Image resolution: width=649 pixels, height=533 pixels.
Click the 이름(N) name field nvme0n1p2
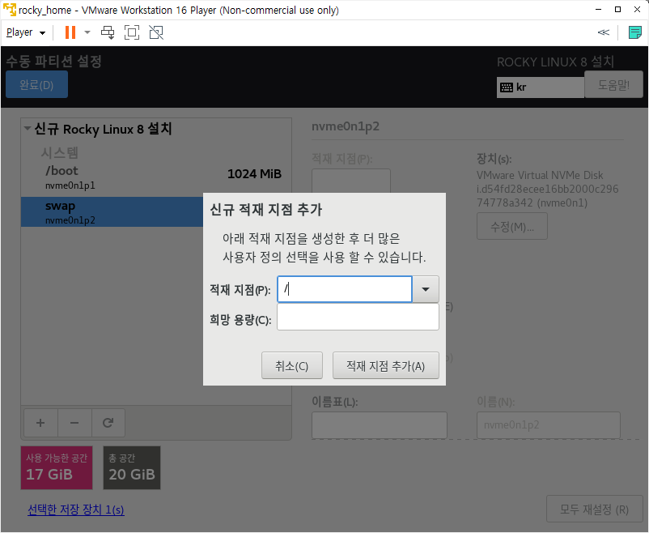click(x=549, y=425)
